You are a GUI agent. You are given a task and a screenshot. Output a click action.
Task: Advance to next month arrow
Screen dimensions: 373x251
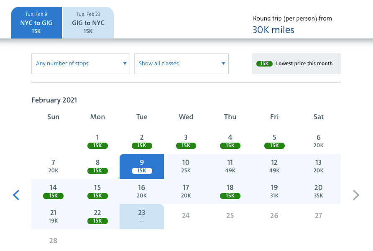click(356, 195)
